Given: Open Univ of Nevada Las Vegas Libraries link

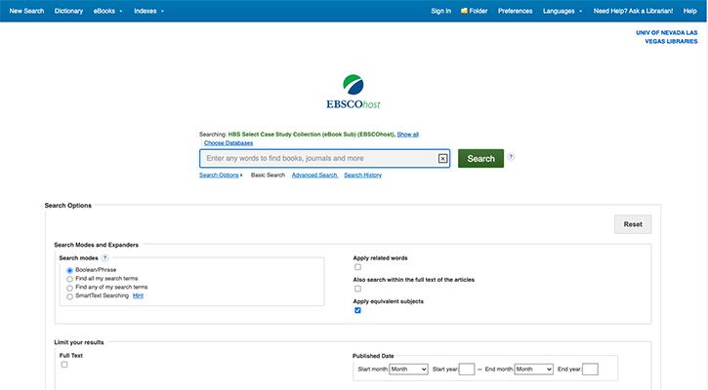Looking at the screenshot, I should [666, 37].
